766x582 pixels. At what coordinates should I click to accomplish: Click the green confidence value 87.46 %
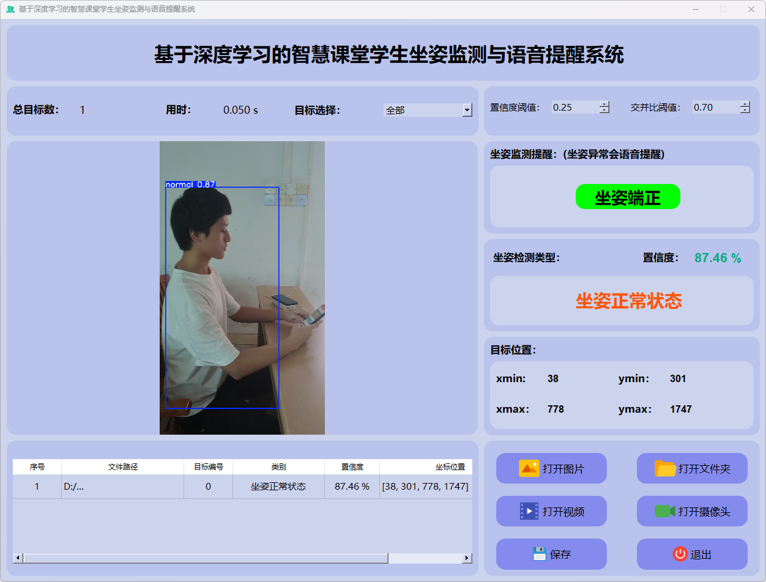coord(718,258)
